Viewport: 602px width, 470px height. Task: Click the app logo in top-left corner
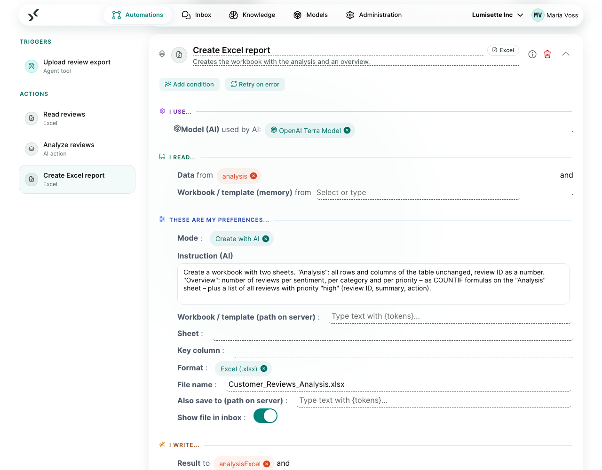coord(33,15)
